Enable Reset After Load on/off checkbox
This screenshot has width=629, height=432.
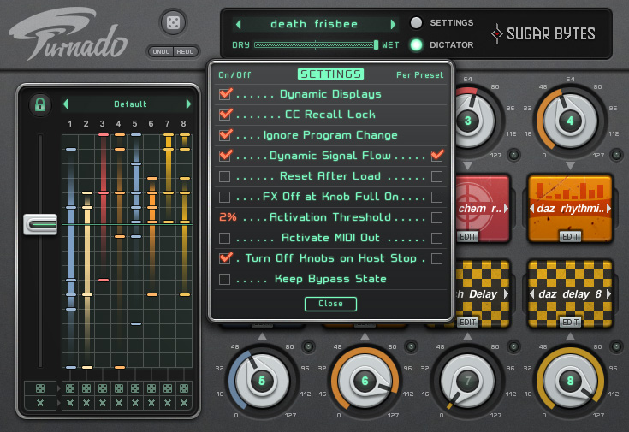pyautogui.click(x=225, y=176)
